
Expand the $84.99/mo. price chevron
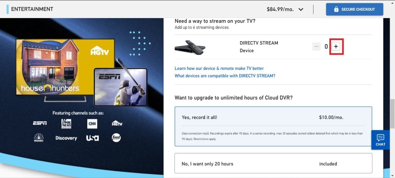[x=301, y=9]
